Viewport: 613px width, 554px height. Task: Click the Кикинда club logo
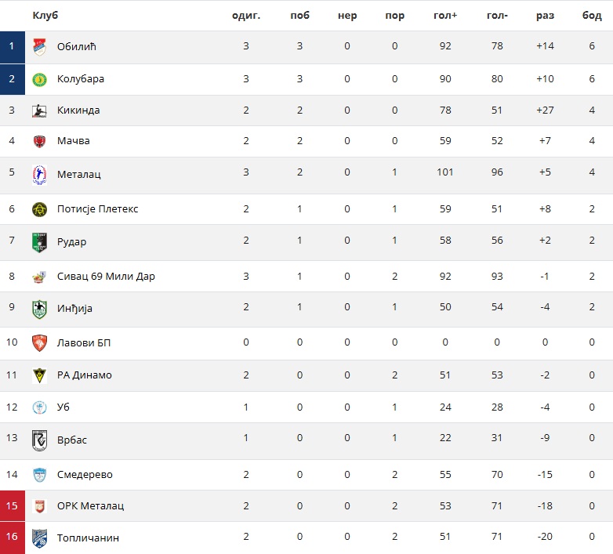[x=39, y=110]
